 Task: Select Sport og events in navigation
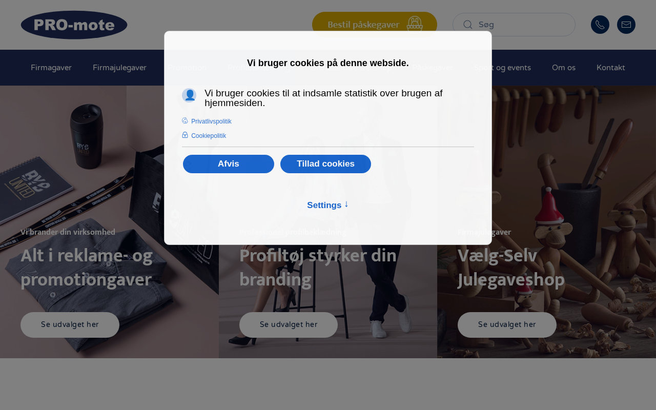(503, 68)
